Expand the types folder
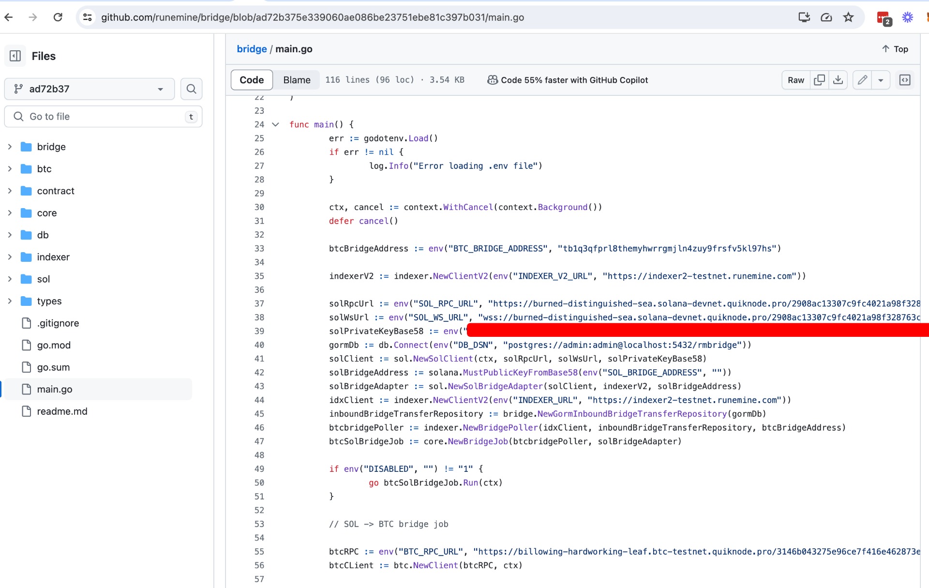The width and height of the screenshot is (929, 588). (x=10, y=301)
